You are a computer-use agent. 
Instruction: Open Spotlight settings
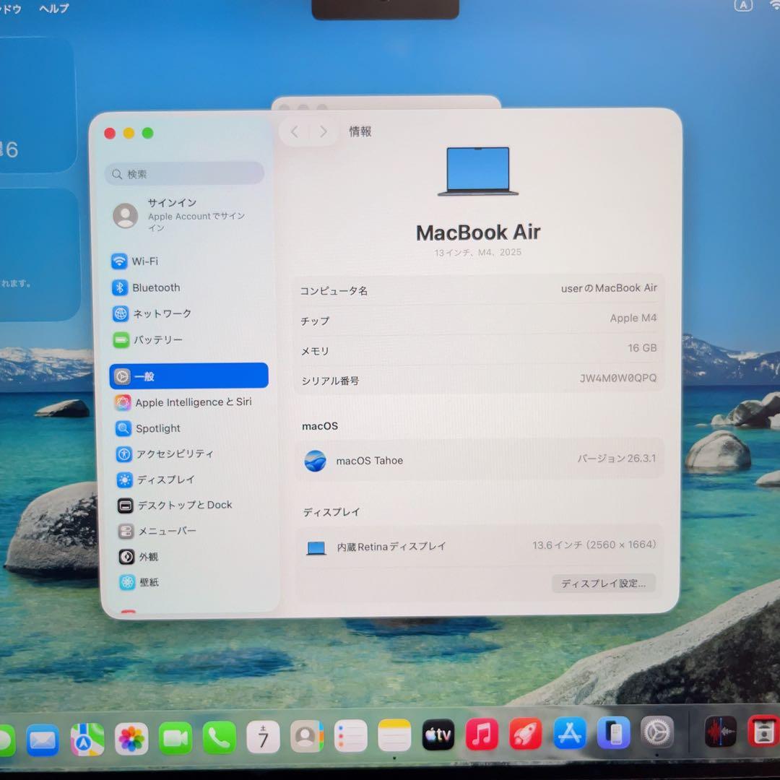click(158, 428)
